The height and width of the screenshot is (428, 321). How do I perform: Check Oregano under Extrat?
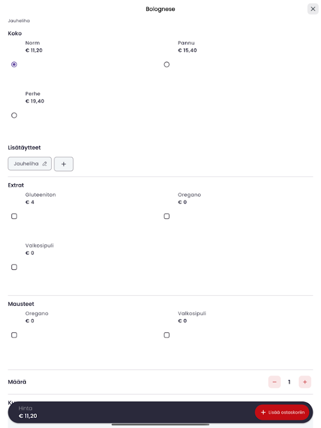pyautogui.click(x=166, y=216)
